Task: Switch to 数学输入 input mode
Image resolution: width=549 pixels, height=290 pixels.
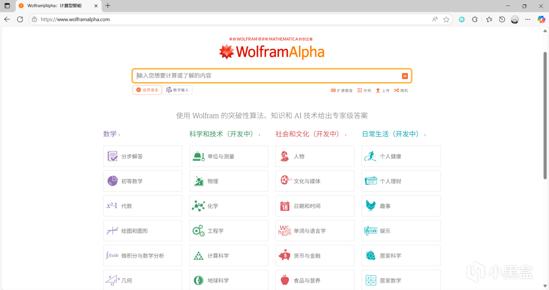Action: pyautogui.click(x=178, y=90)
